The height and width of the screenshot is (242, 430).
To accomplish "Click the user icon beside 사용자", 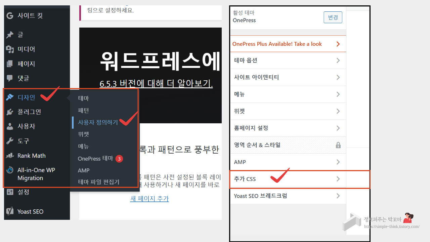I will 10,126.
